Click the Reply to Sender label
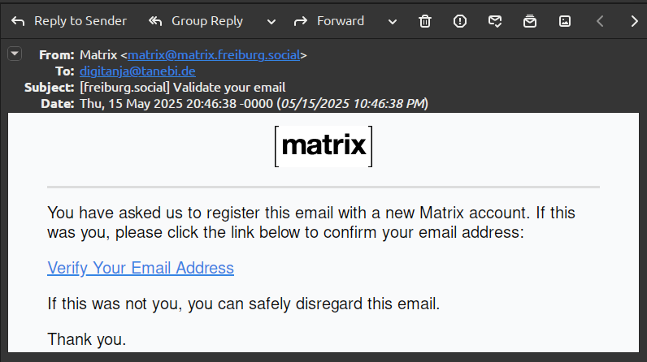The image size is (647, 362). [x=80, y=21]
